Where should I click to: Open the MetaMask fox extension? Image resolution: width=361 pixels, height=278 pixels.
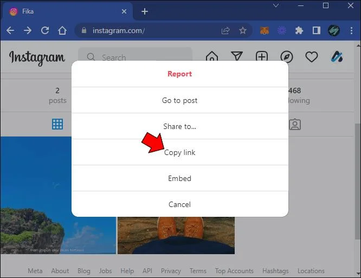(x=265, y=30)
